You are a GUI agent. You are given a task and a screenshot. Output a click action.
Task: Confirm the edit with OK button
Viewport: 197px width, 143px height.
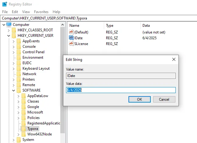[139, 99]
